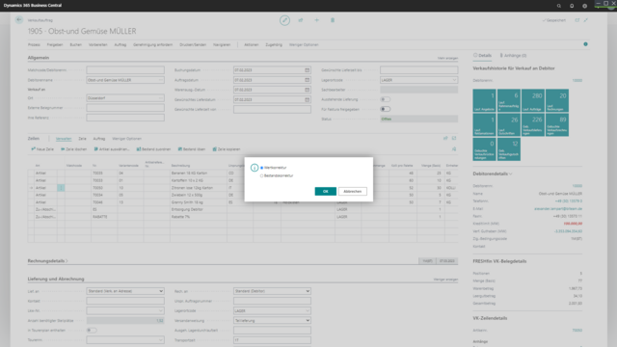This screenshot has width=617, height=347.
Task: Open Lagerortcode dropdown in Lieferung und Abrechnung
Action: pos(308,310)
